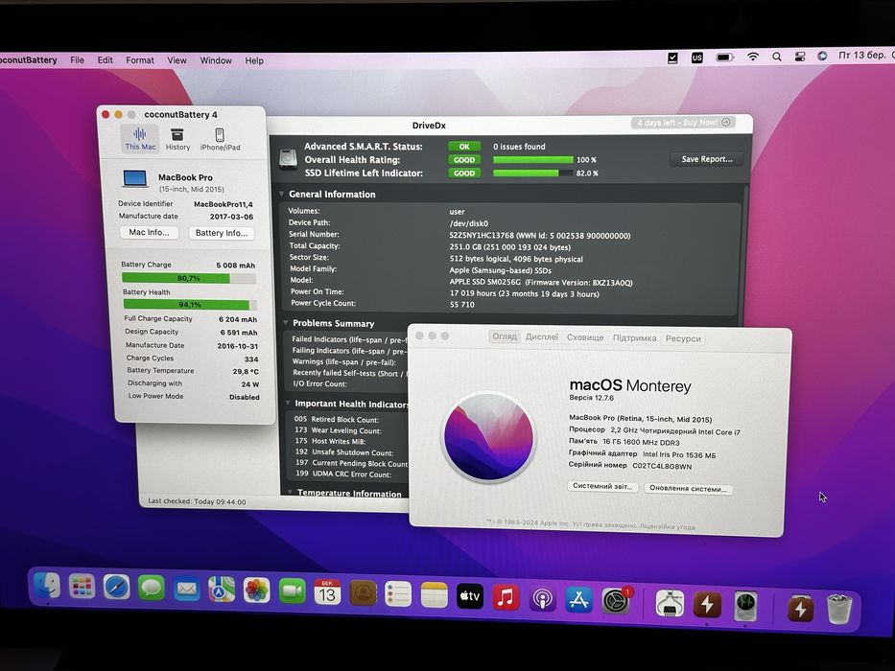
Task: Launch FaceTime from the Dock
Action: (293, 591)
